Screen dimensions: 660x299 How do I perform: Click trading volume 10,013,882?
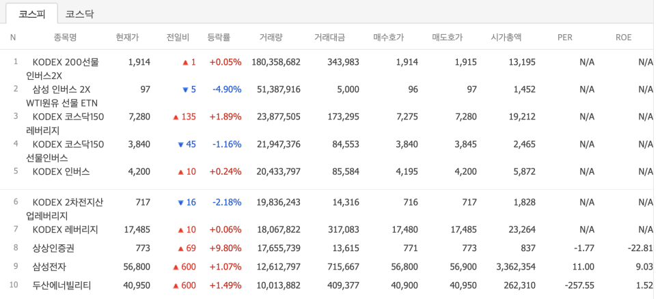(279, 285)
